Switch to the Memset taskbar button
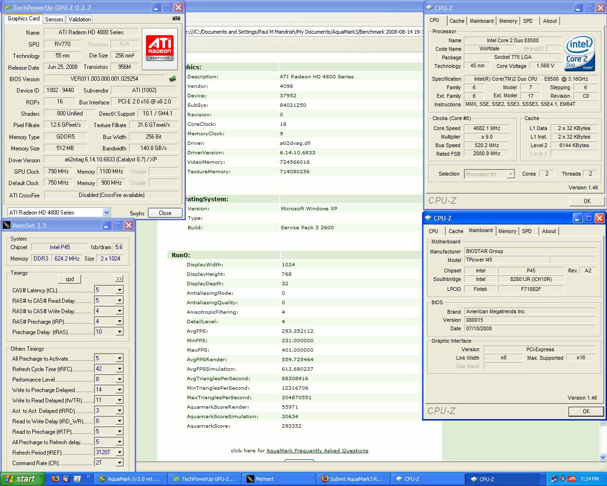Screen dimensions: 607x486 click(x=279, y=479)
